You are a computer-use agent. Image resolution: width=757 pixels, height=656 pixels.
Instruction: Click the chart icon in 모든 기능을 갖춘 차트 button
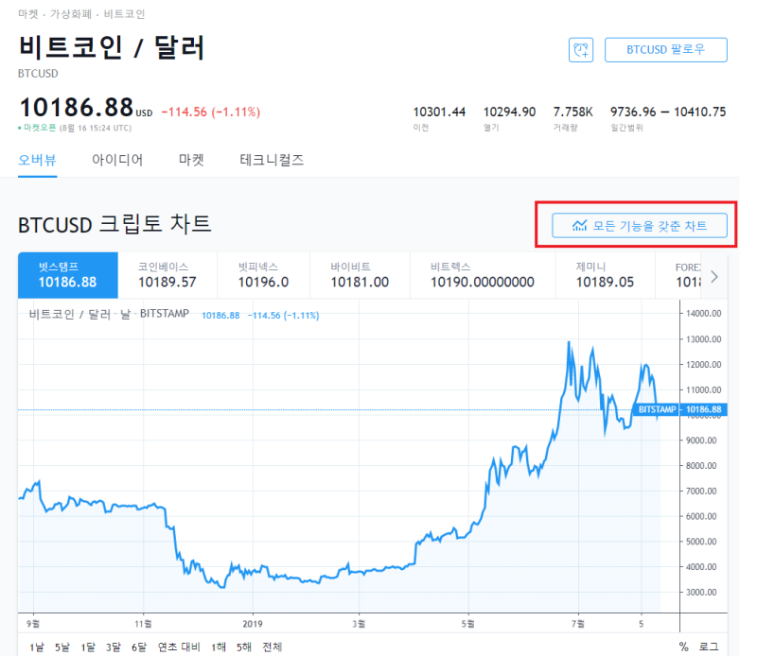(579, 225)
